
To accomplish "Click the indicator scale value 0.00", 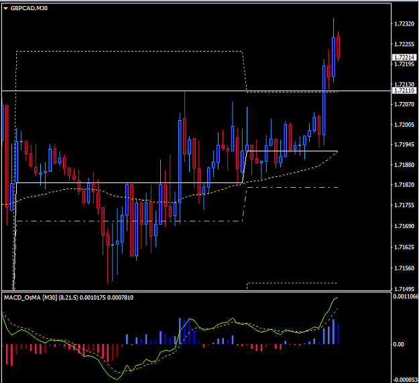I will point(398,345).
